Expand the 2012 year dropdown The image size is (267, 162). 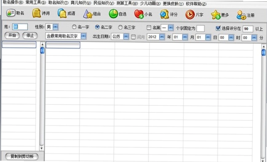(x=162, y=37)
